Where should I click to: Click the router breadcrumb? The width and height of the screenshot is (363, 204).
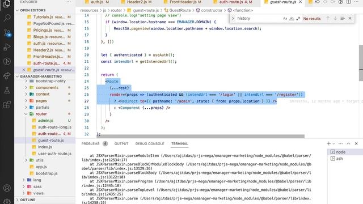tap(116, 10)
